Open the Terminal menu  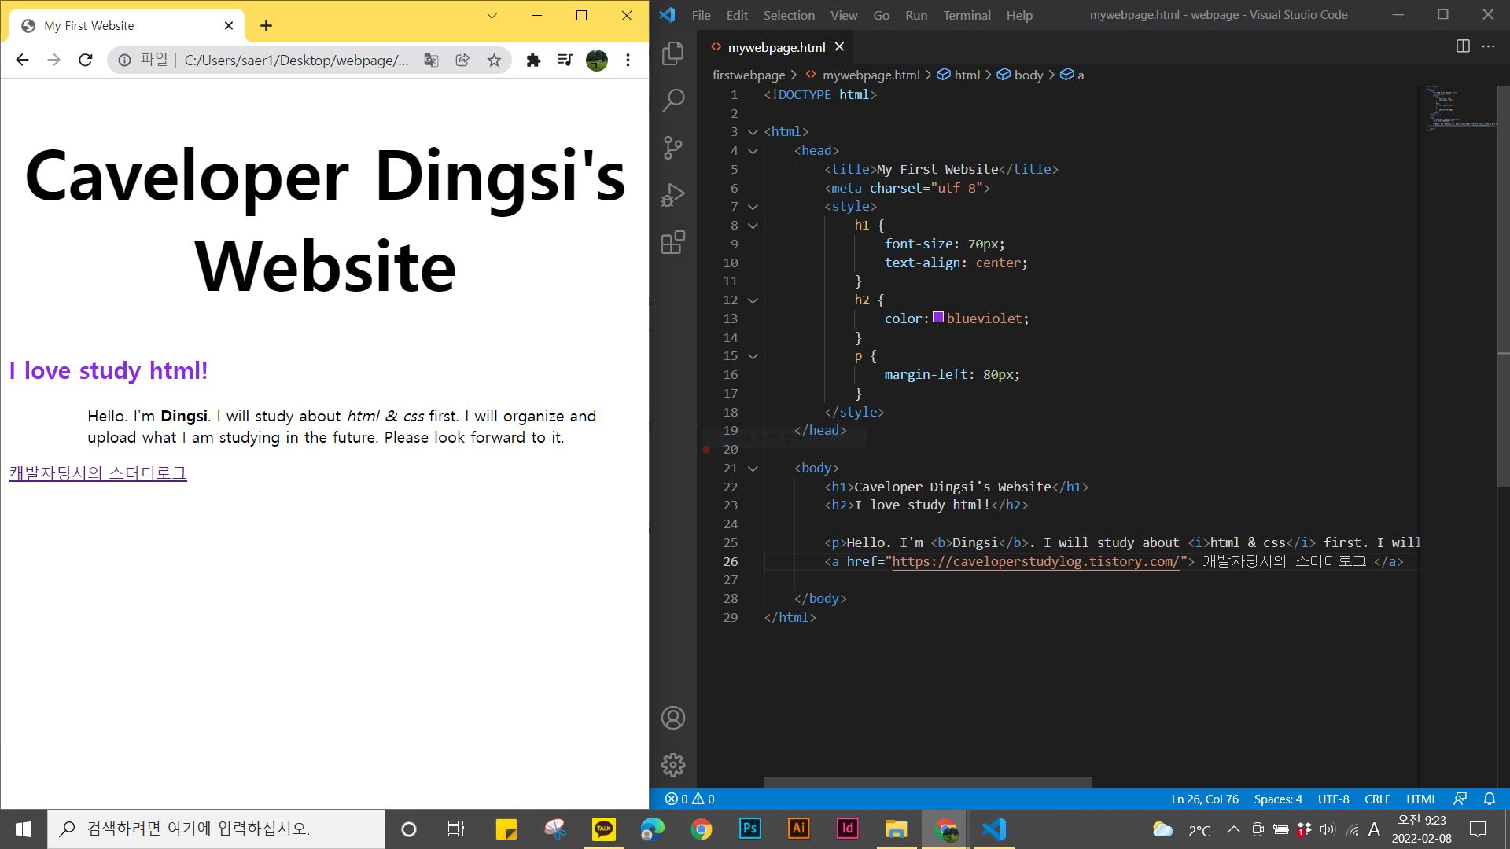967,15
